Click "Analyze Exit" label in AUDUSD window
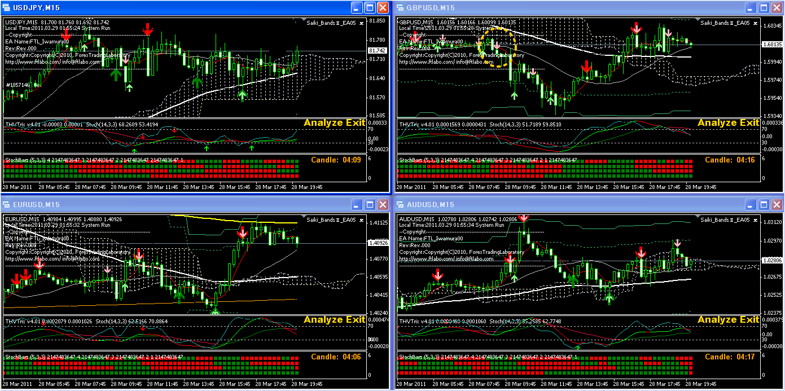This screenshot has width=785, height=391. 728,320
